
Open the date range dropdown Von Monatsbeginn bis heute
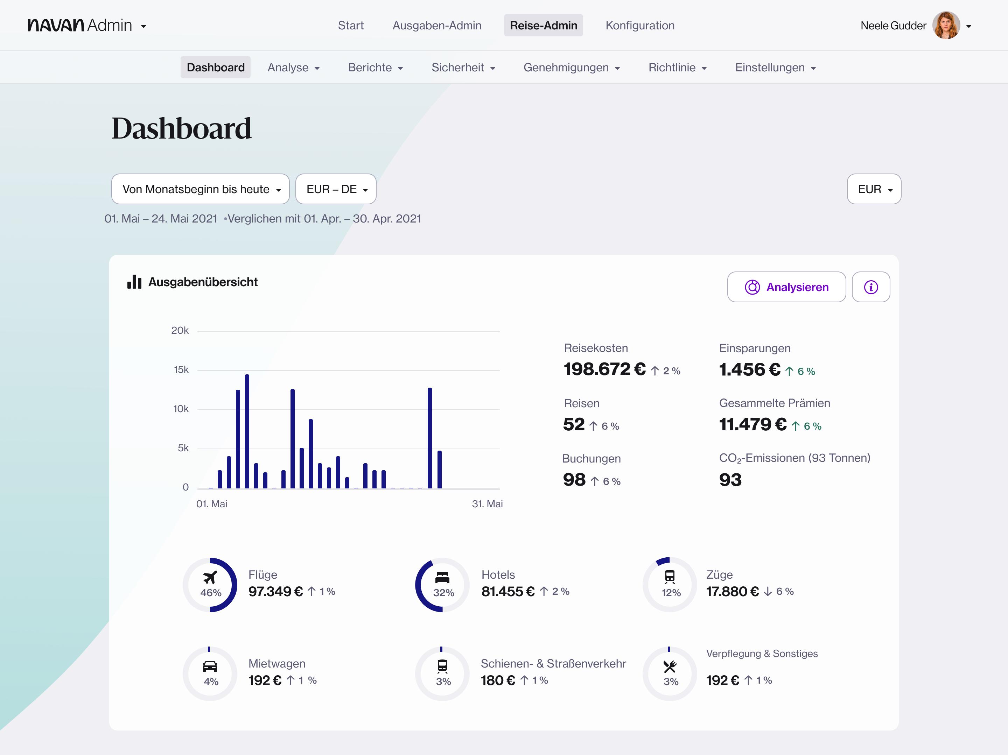tap(201, 189)
